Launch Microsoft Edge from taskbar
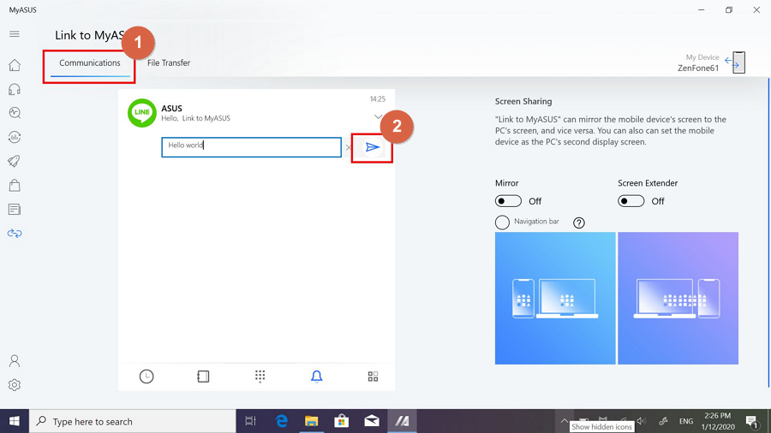 coord(281,421)
